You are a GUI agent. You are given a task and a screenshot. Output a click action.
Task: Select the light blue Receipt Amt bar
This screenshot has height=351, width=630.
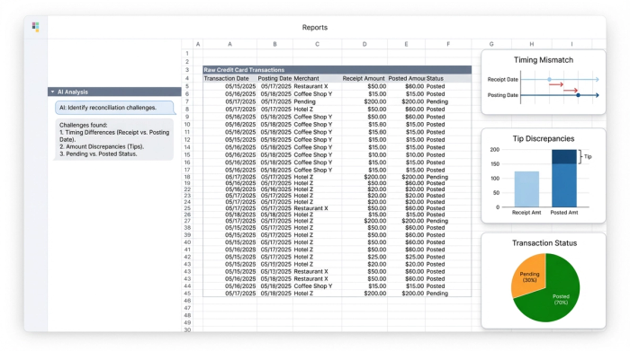[526, 189]
